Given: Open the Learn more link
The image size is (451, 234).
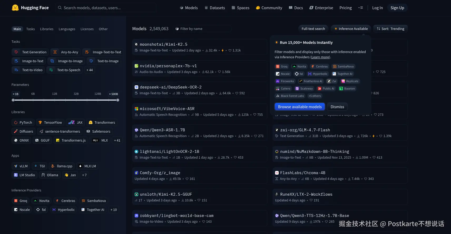Looking at the screenshot, I should pyautogui.click(x=320, y=57).
